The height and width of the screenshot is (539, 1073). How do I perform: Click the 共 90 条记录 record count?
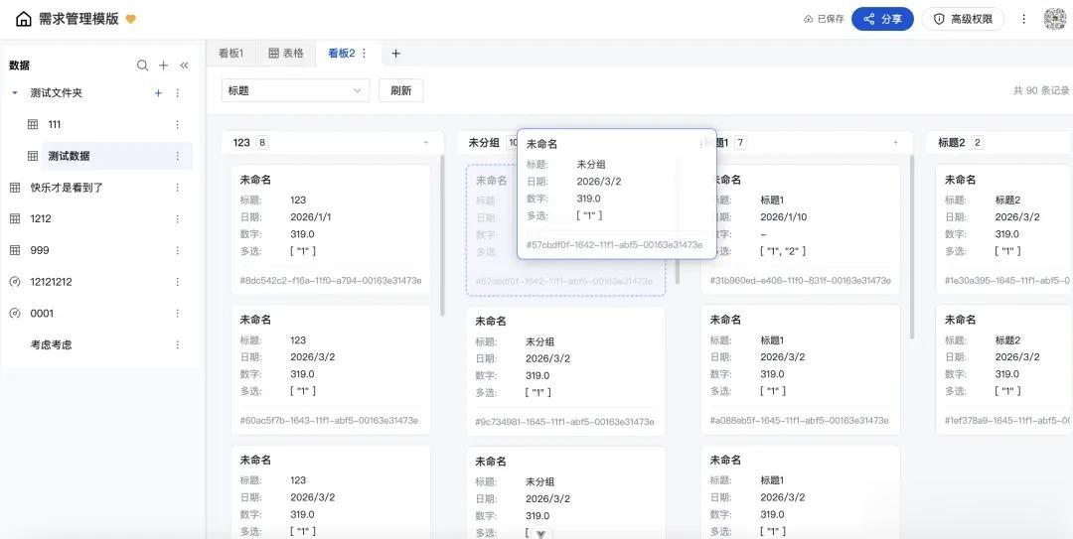[1041, 90]
